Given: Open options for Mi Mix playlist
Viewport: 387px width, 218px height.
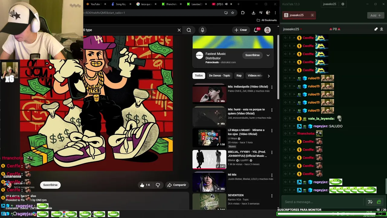Looking at the screenshot, I should coord(272,175).
